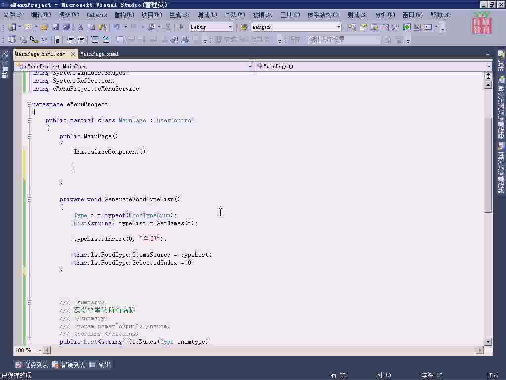506x380 pixels.
Task: Open the 'margin' find combo box dropdown
Action: (x=338, y=27)
